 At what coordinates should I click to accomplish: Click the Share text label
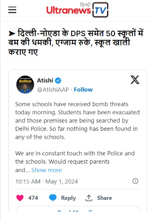click(104, 198)
